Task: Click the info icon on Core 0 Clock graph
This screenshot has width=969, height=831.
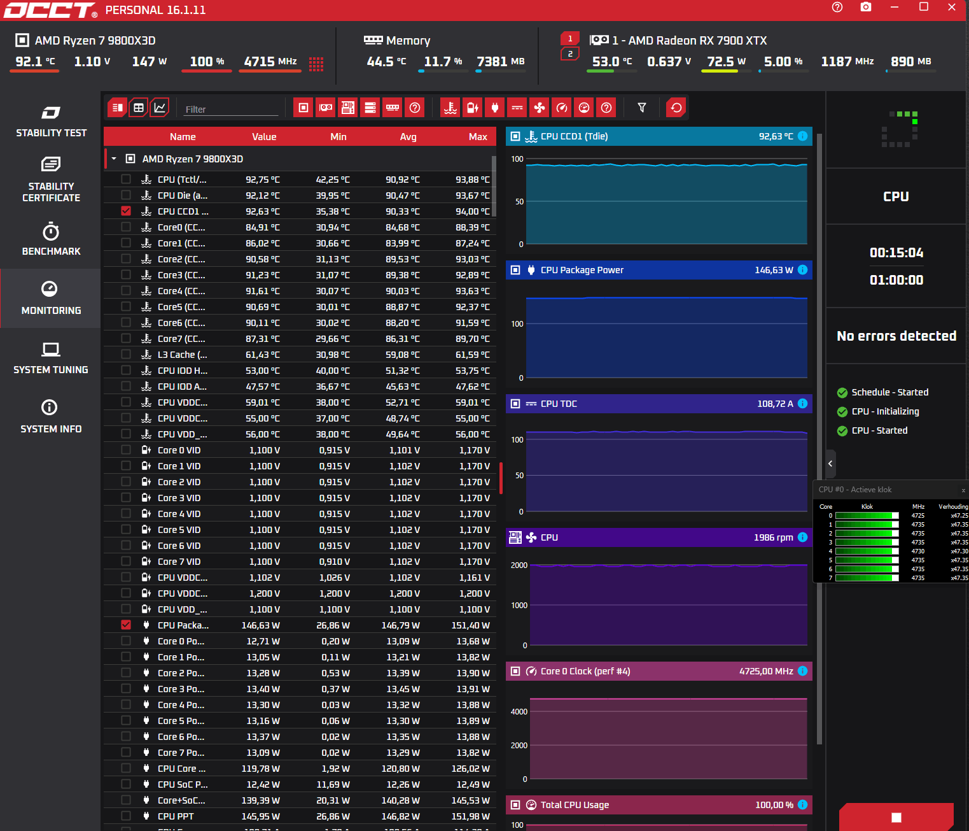Action: (x=803, y=671)
